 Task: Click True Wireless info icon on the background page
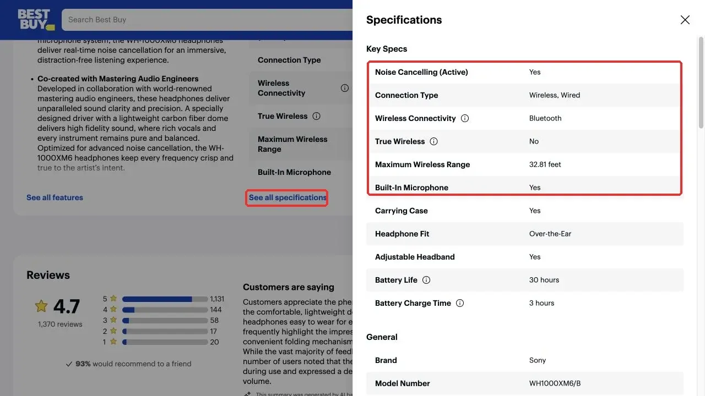point(316,116)
